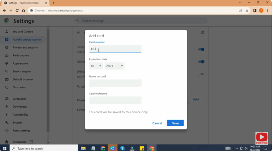This screenshot has width=272, height=151.
Task: Open the Home page icon
Action: tap(23, 10)
